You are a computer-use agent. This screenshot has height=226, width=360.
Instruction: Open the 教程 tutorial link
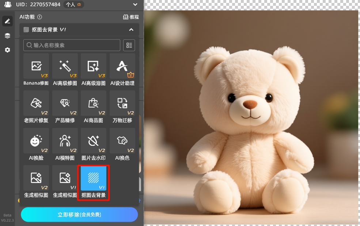point(131,17)
